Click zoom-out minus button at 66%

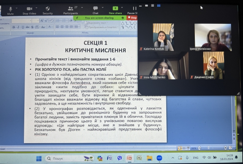tap(200, 148)
